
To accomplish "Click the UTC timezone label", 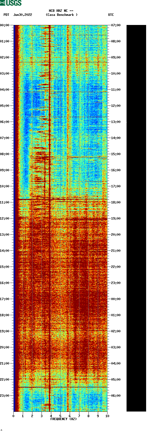I will [x=111, y=15].
